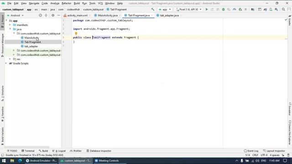Click the taskbar volume icon
This screenshot has height=164, width=292.
[x=257, y=161]
